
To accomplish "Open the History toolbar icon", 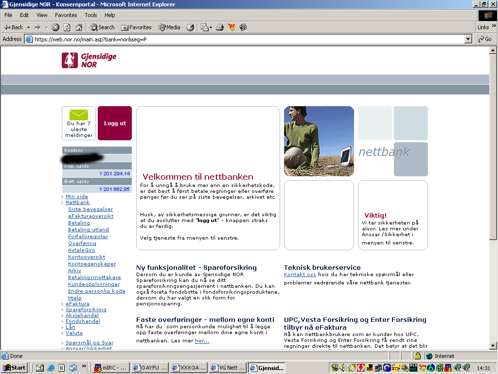I will click(190, 27).
